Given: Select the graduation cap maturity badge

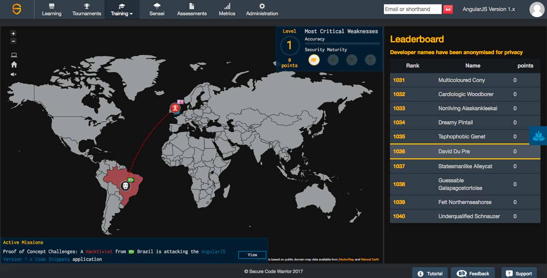Looking at the screenshot, I should (314, 60).
